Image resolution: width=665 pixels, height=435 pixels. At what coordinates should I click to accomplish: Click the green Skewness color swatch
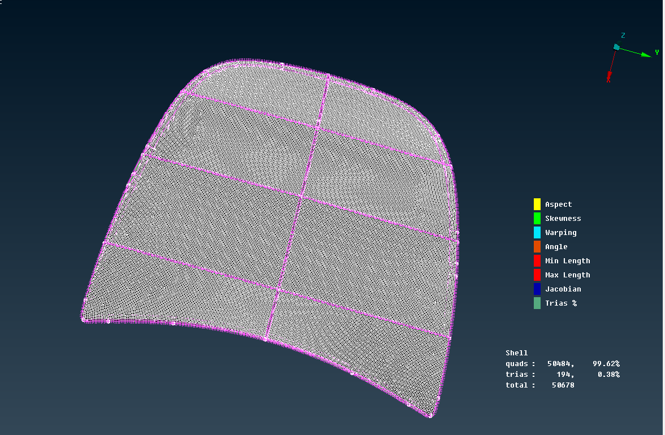click(537, 218)
